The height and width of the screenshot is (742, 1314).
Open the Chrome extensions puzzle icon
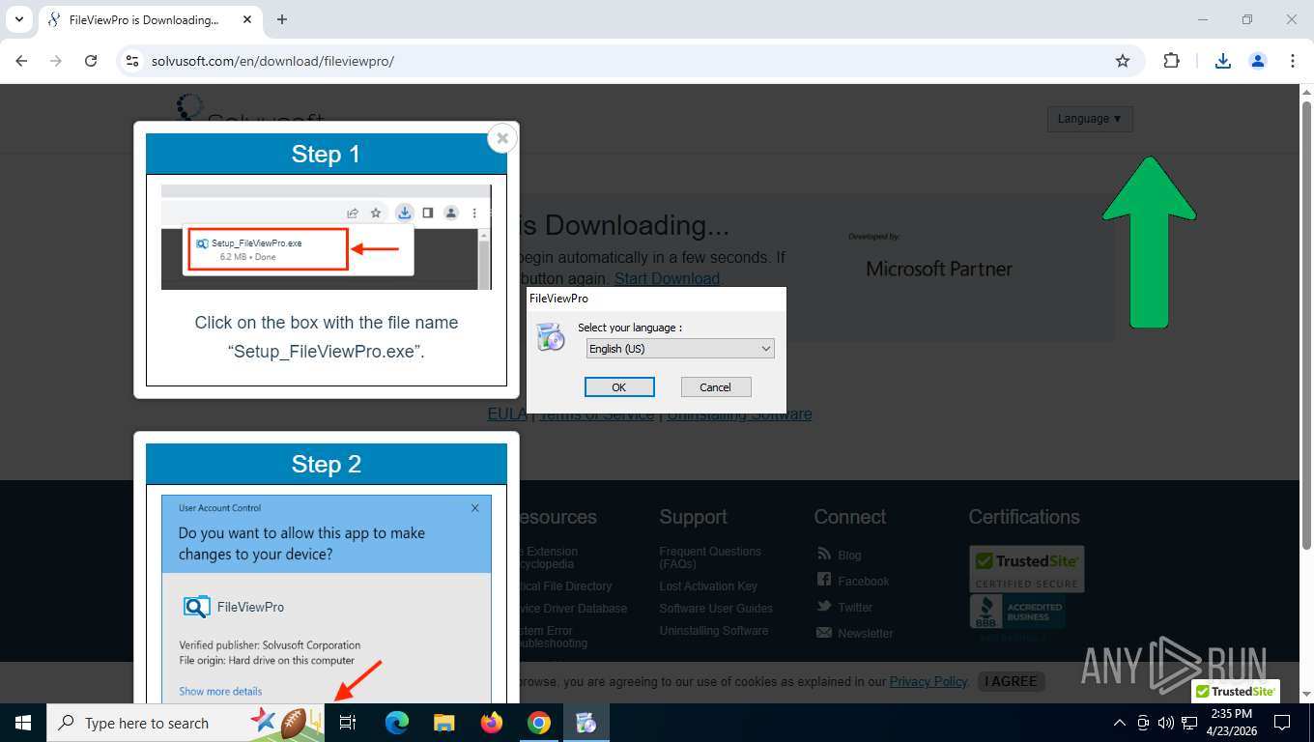pyautogui.click(x=1171, y=61)
